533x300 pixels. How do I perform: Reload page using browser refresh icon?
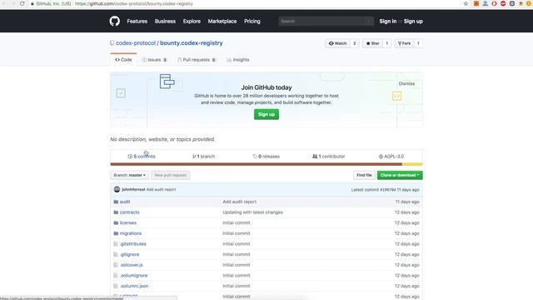[x=22, y=3]
